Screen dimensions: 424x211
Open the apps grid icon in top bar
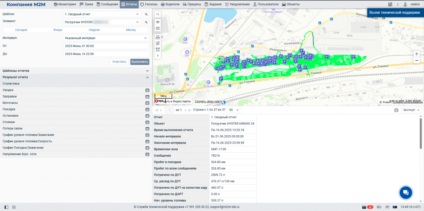390,4
